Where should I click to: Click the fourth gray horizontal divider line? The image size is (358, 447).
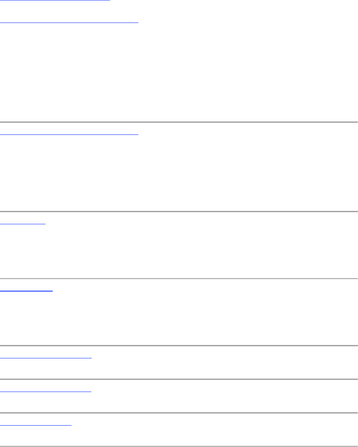[179, 345]
